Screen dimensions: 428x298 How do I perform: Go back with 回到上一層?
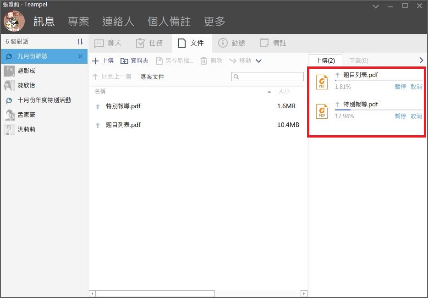pos(112,77)
